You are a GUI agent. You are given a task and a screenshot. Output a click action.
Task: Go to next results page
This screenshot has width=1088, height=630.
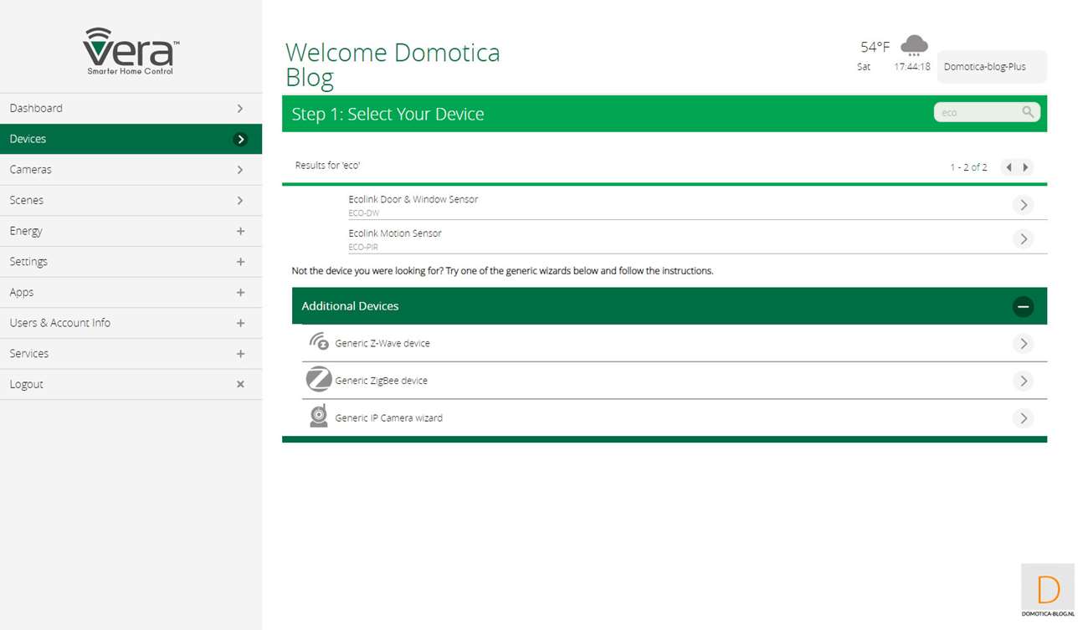[x=1026, y=167]
